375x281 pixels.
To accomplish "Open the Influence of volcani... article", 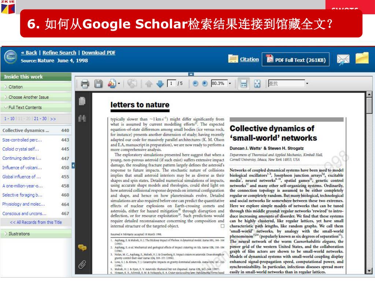I will coord(22,168).
